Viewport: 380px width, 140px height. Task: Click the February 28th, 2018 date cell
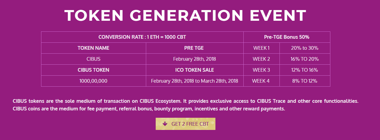click(x=195, y=59)
